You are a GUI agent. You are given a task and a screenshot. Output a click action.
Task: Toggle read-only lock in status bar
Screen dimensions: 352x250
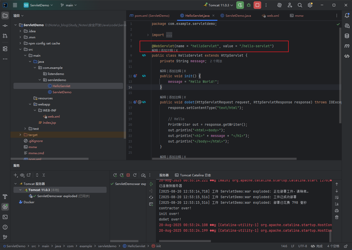[x=346, y=246]
